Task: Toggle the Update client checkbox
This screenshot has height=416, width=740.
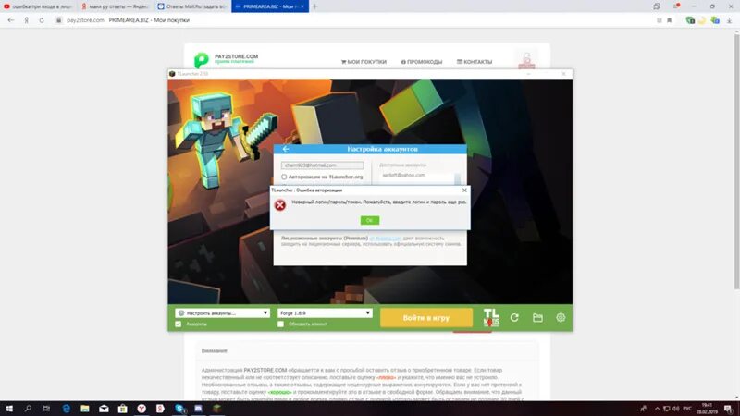Action: click(x=280, y=324)
